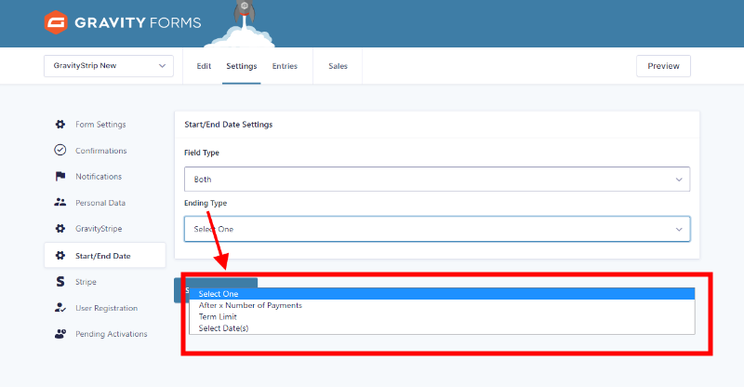Viewport: 744px width, 387px height.
Task: Choose the Select One option in list
Action: tap(442, 294)
